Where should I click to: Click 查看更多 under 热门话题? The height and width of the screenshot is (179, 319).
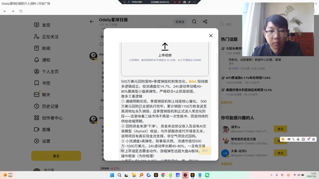pos(227,102)
